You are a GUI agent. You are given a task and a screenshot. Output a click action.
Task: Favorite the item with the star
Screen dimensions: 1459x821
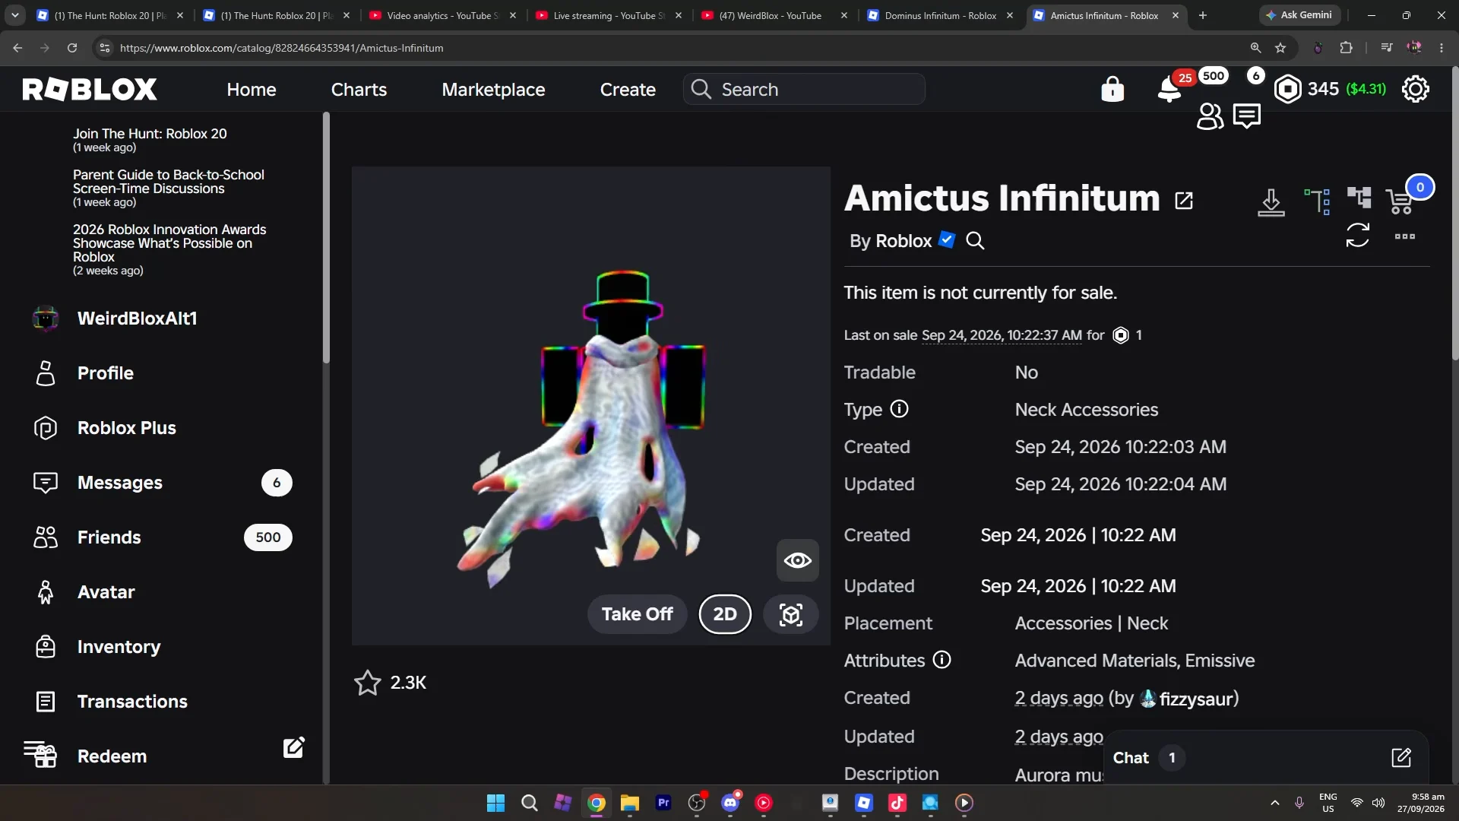(x=367, y=683)
